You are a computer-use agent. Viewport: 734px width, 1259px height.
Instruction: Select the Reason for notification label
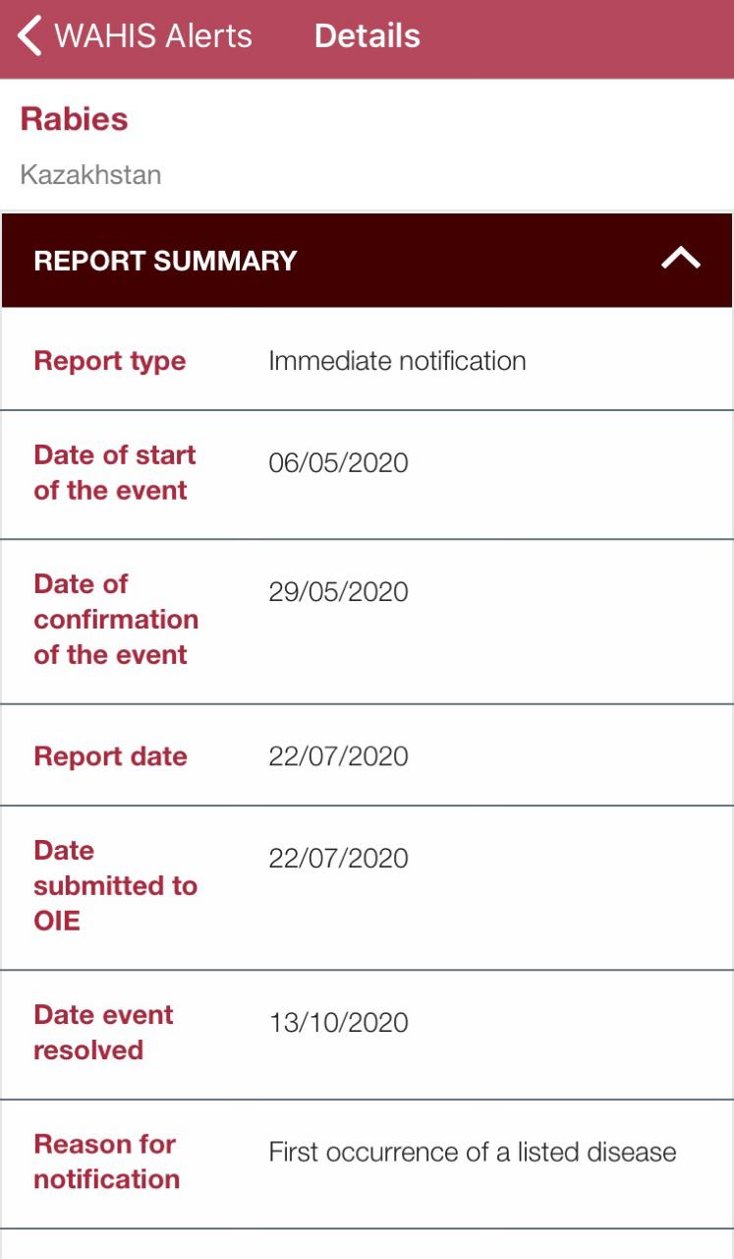106,1162
